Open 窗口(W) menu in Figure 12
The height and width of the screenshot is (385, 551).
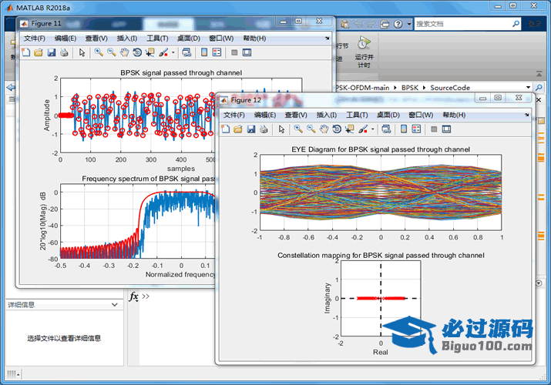point(421,115)
